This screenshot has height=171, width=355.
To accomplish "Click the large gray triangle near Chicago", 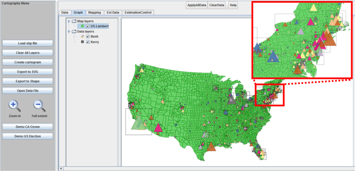I will pos(231,100).
